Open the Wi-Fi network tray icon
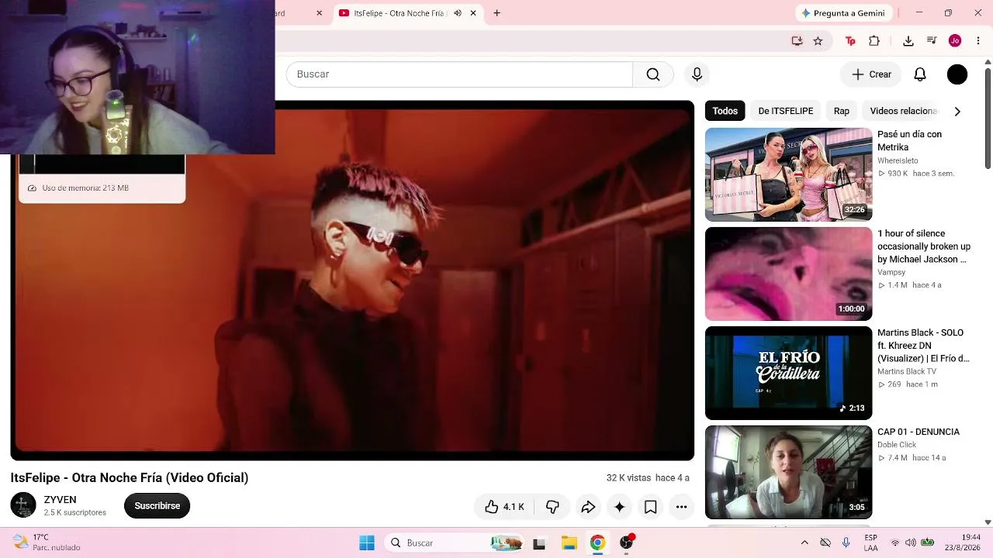 pos(895,542)
